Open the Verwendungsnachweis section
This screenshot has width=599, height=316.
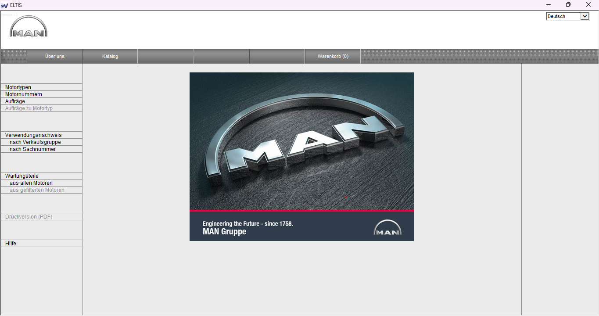[x=41, y=135]
